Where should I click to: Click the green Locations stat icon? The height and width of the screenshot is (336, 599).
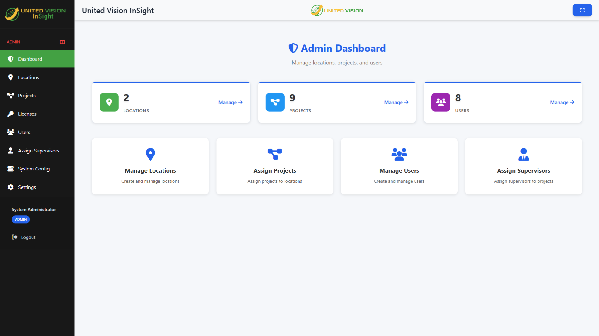109,102
